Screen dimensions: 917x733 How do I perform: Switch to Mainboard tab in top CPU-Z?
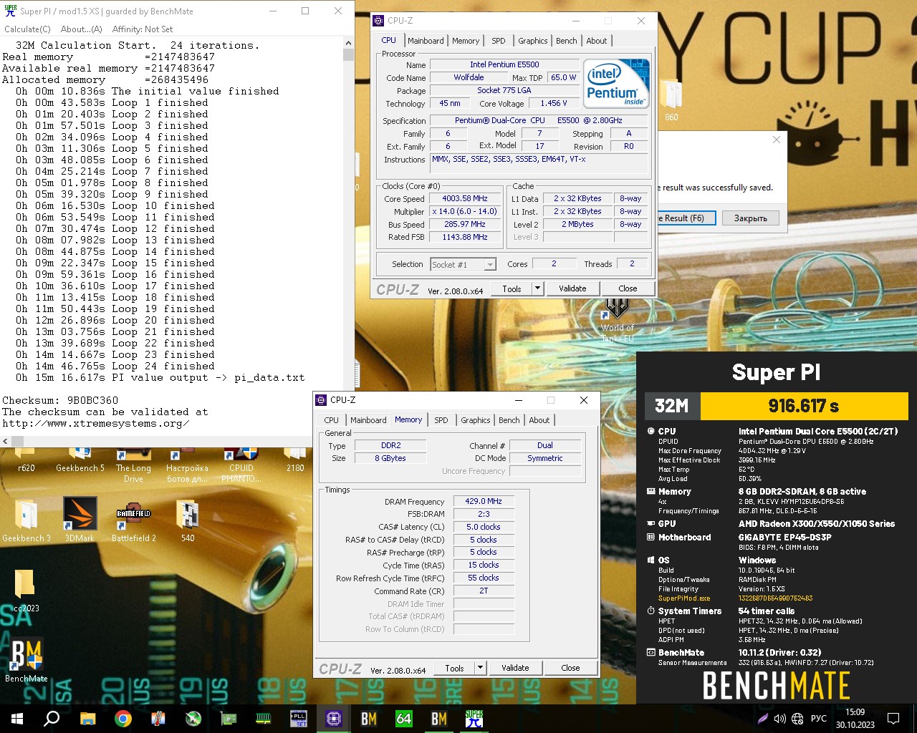(426, 41)
